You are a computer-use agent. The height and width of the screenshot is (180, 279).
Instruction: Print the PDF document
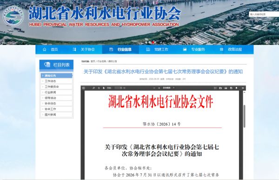pyautogui.click(x=226, y=88)
